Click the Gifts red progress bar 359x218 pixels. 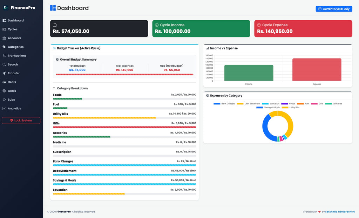(124, 127)
